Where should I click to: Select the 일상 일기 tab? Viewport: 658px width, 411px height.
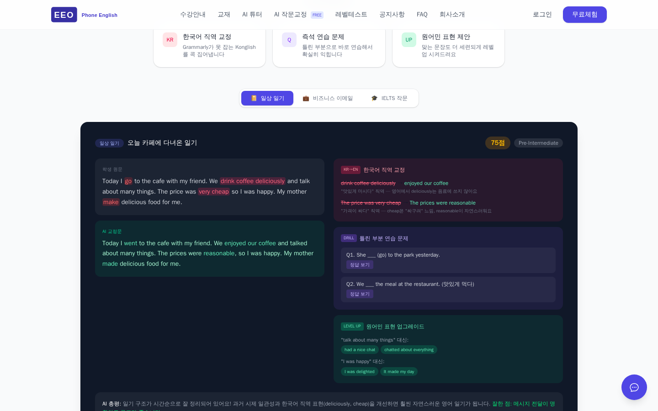pos(267,98)
